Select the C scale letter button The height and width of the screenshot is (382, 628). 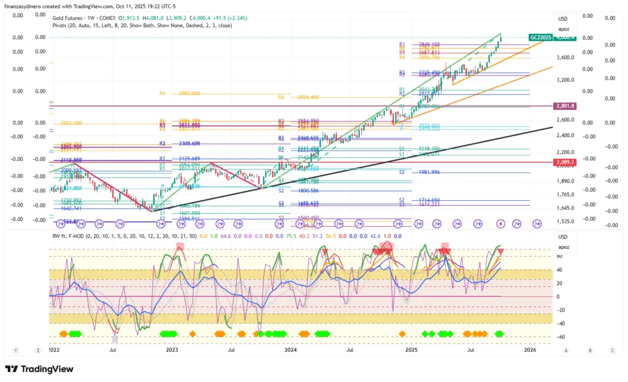click(612, 350)
